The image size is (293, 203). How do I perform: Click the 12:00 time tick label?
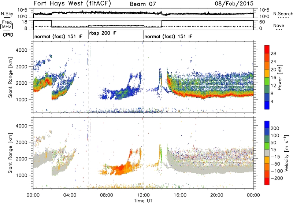click(143, 195)
